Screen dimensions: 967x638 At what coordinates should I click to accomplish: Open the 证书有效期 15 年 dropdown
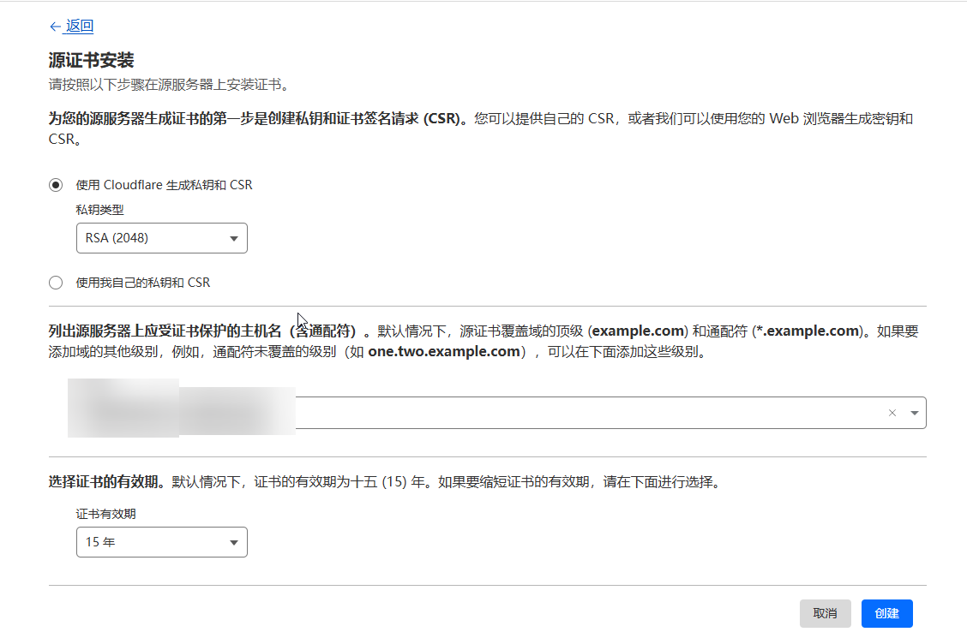click(x=161, y=542)
